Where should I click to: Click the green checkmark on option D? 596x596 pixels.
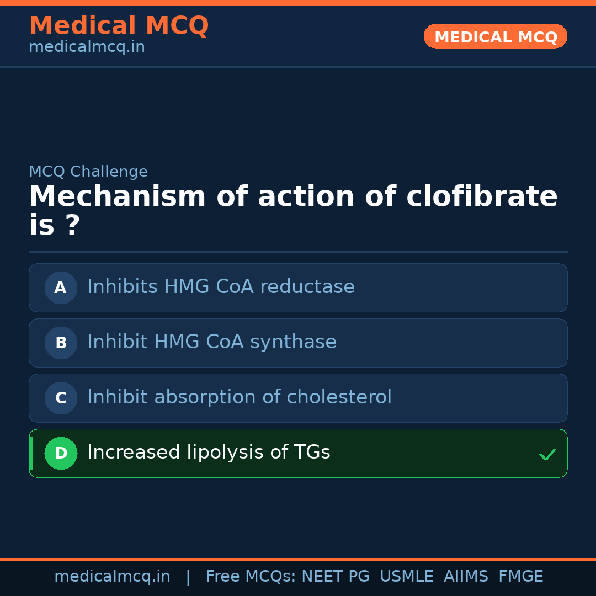547,455
